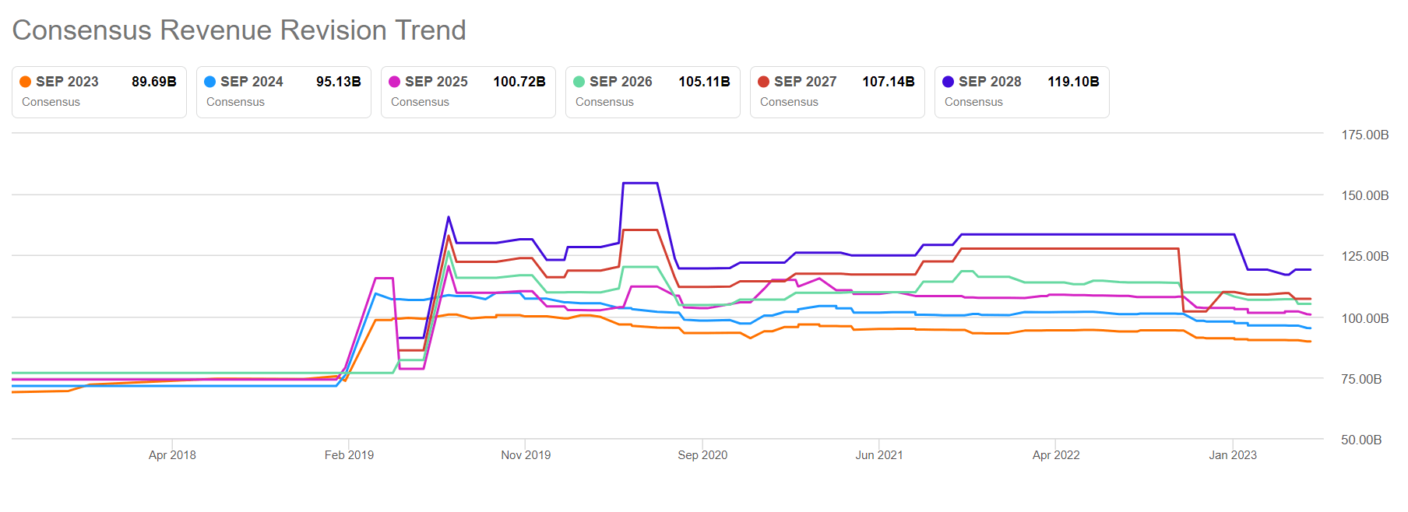Select the SEP 2027 value 107.14B
This screenshot has height=512, width=1408.
click(x=889, y=82)
